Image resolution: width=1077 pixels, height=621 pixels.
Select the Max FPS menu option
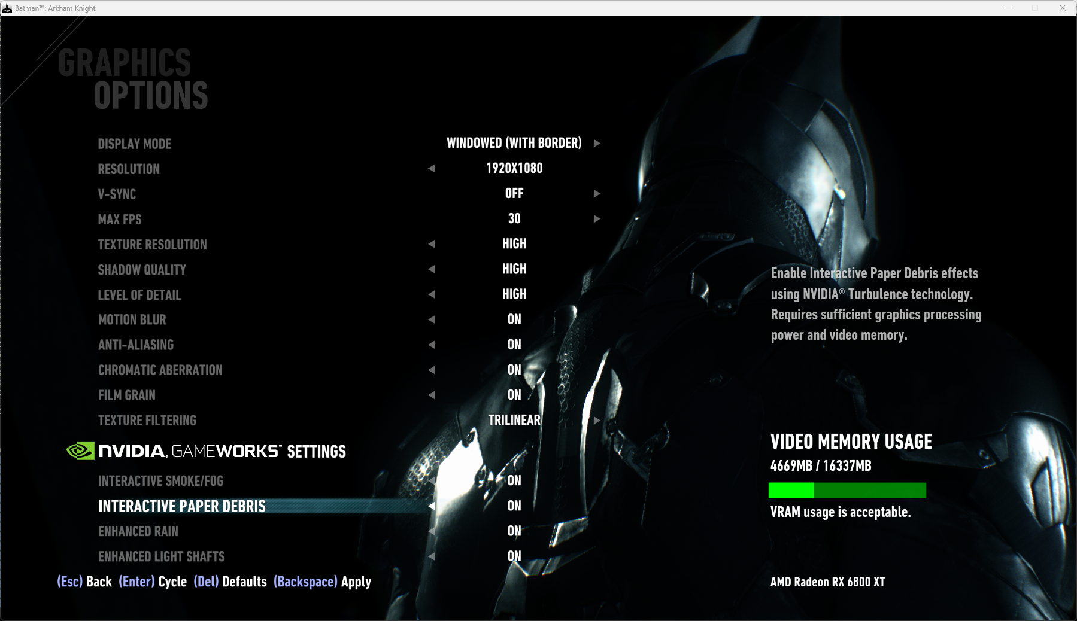(x=120, y=219)
